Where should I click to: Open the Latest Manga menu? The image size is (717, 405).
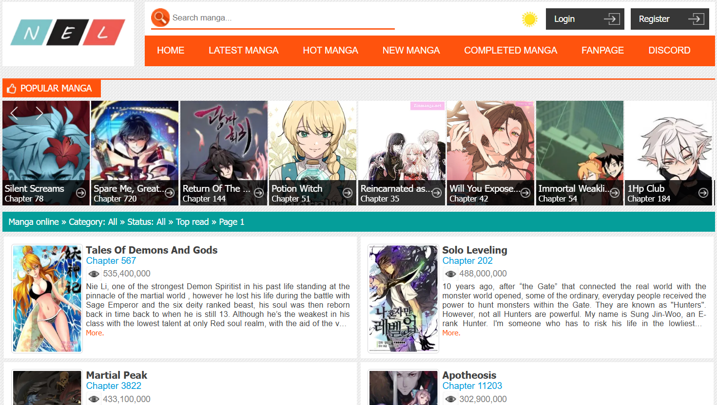point(244,51)
